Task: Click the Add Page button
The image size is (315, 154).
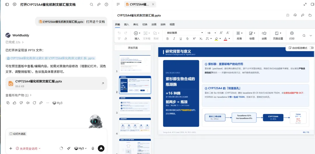Action: [133, 48]
